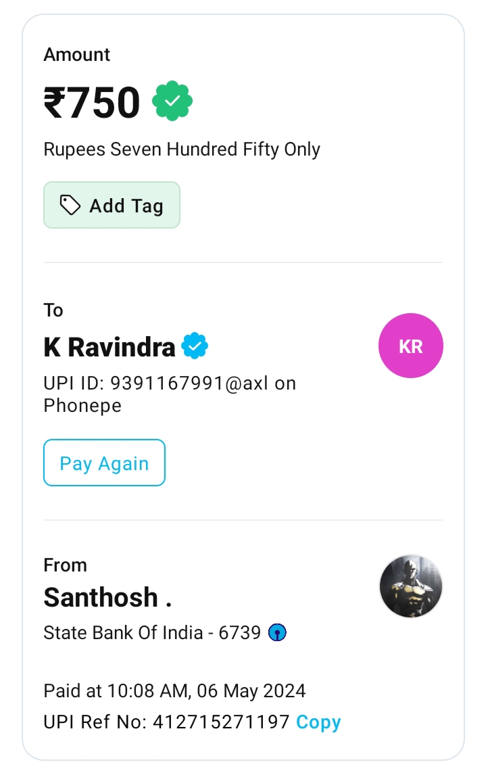Click the ₹750 amount figure
486x775 pixels.
(x=92, y=103)
